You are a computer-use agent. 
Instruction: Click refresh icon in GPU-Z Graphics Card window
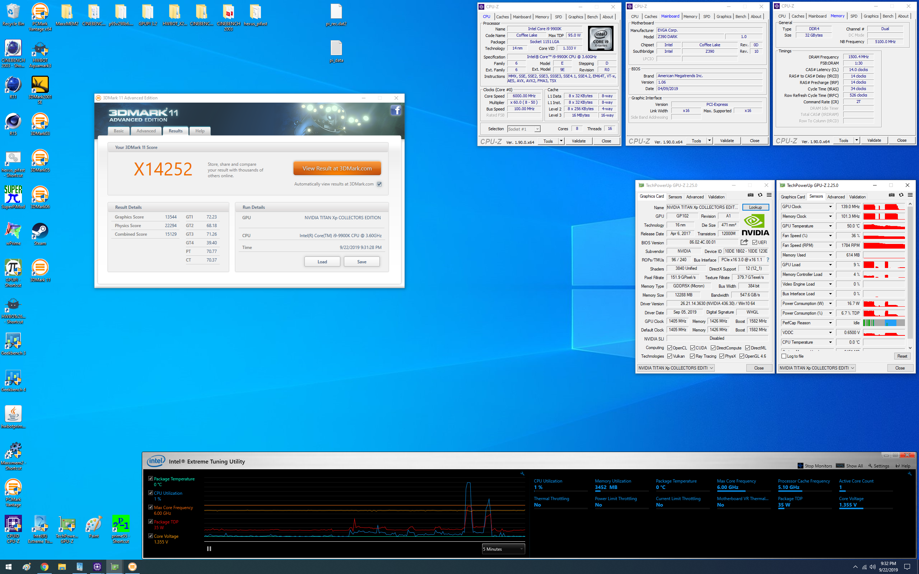(760, 195)
